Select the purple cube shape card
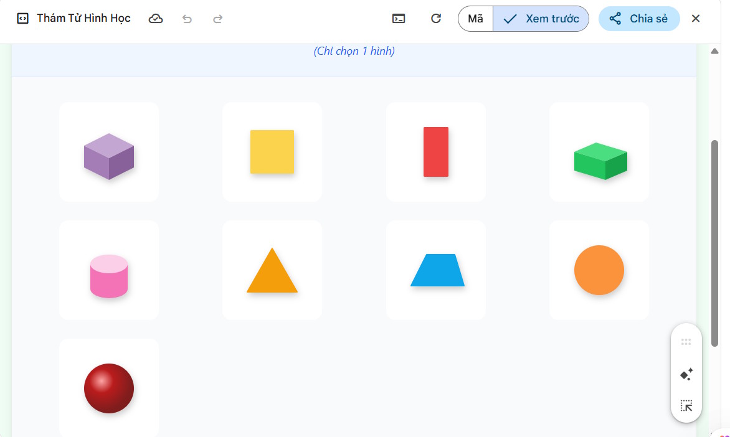730x437 pixels. [x=109, y=152]
